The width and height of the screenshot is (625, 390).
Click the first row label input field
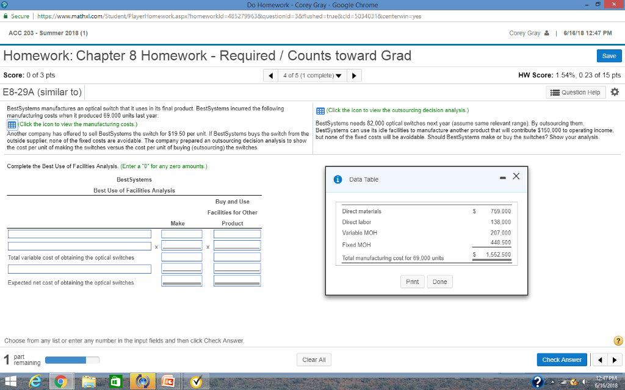pyautogui.click(x=80, y=234)
